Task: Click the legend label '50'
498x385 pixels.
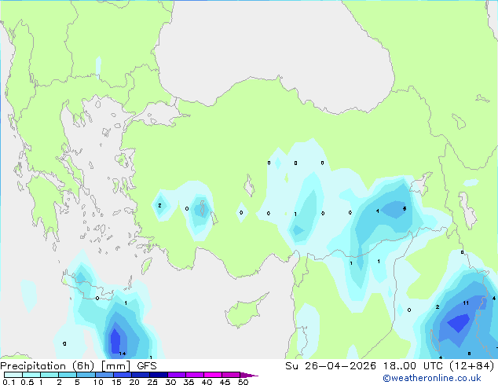Action: coord(243,382)
